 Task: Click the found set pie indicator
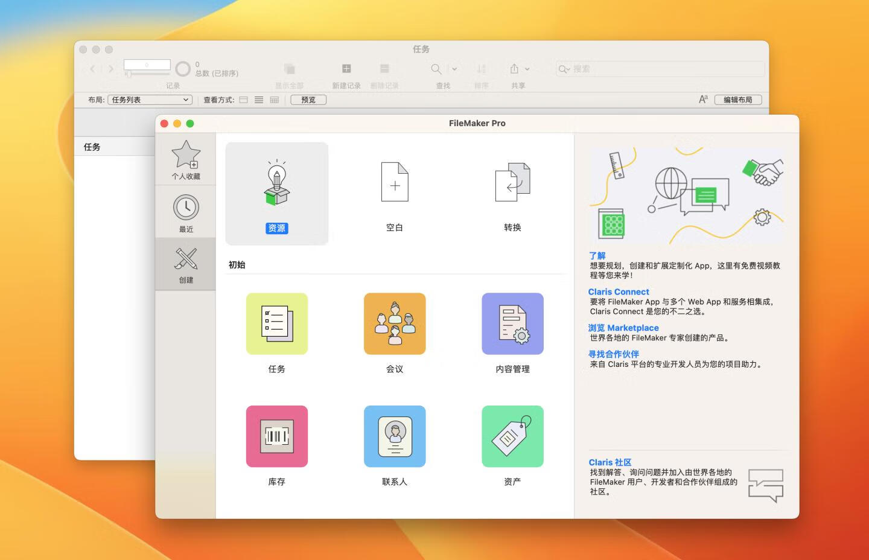pos(183,69)
